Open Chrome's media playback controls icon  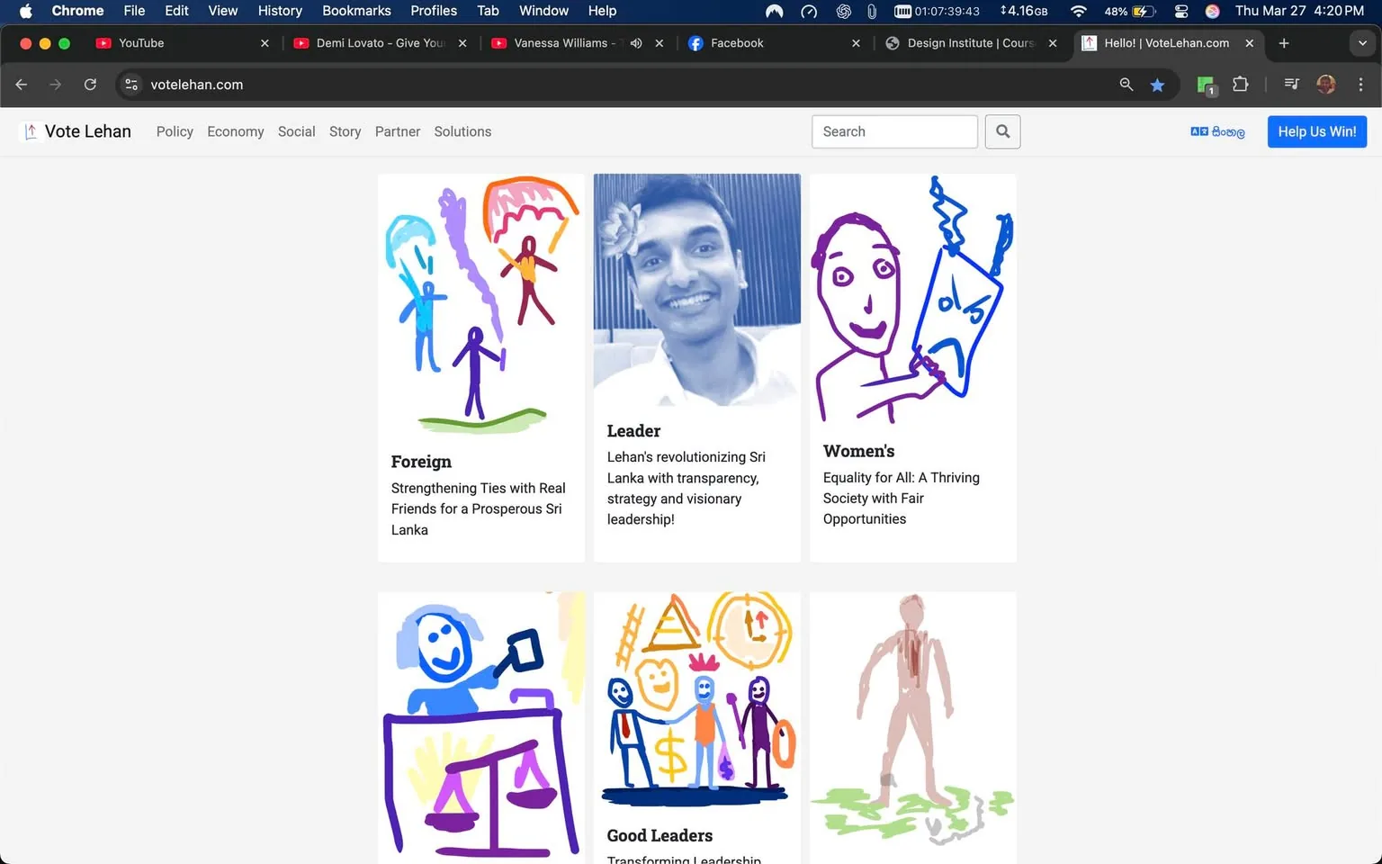(x=1290, y=84)
